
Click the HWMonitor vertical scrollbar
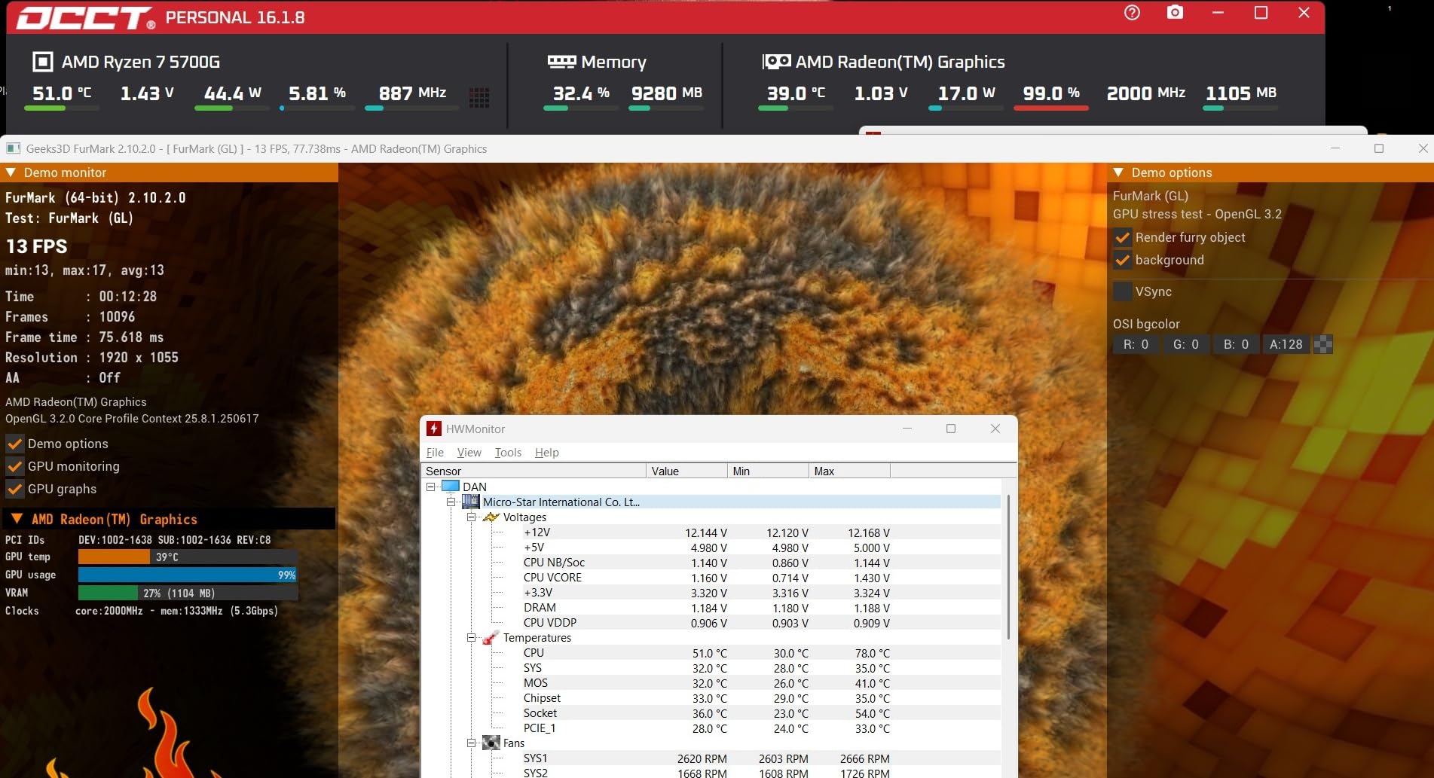coord(1008,567)
